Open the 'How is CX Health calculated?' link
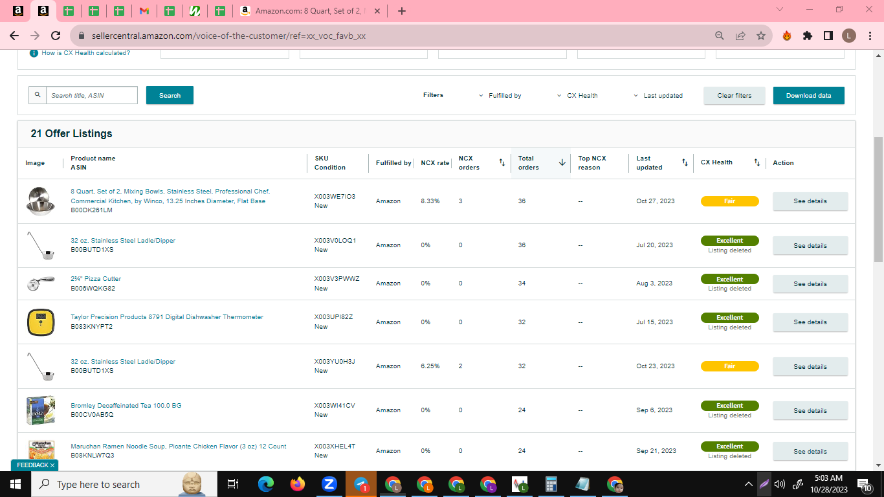The image size is (884, 497). [85, 53]
